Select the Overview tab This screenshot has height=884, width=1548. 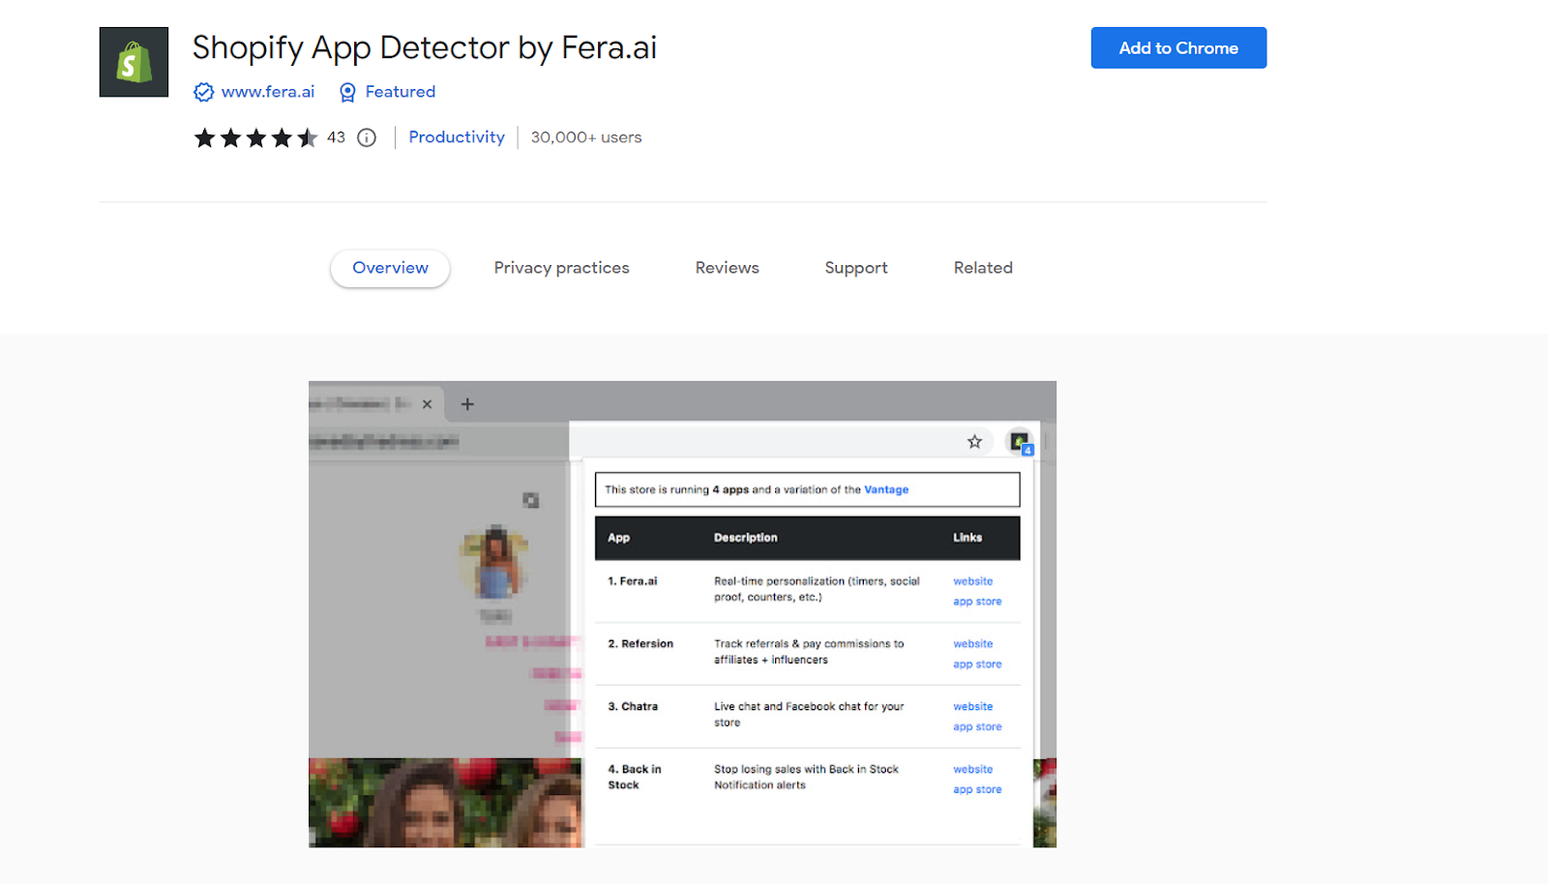click(390, 268)
